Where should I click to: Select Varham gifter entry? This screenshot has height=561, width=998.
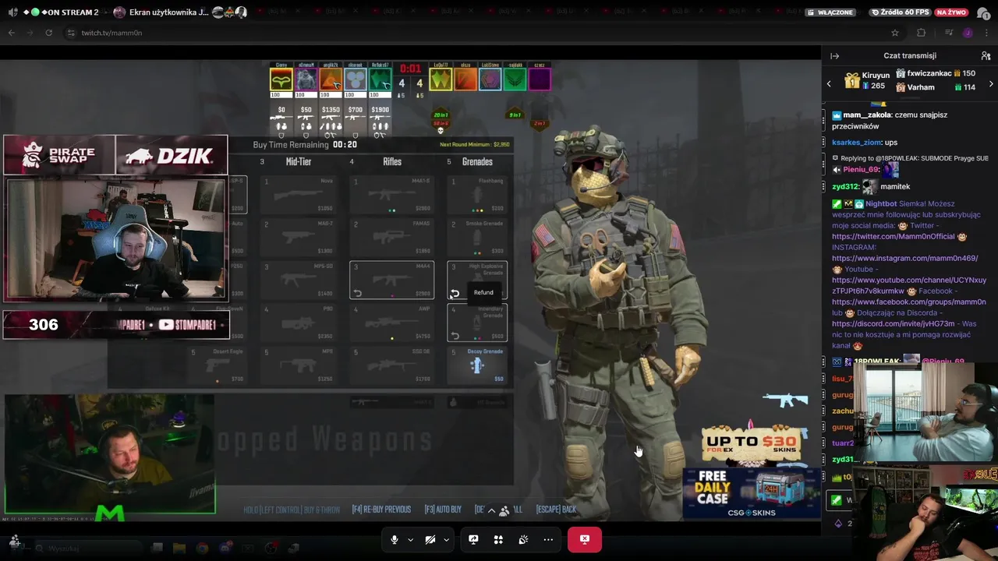point(935,87)
